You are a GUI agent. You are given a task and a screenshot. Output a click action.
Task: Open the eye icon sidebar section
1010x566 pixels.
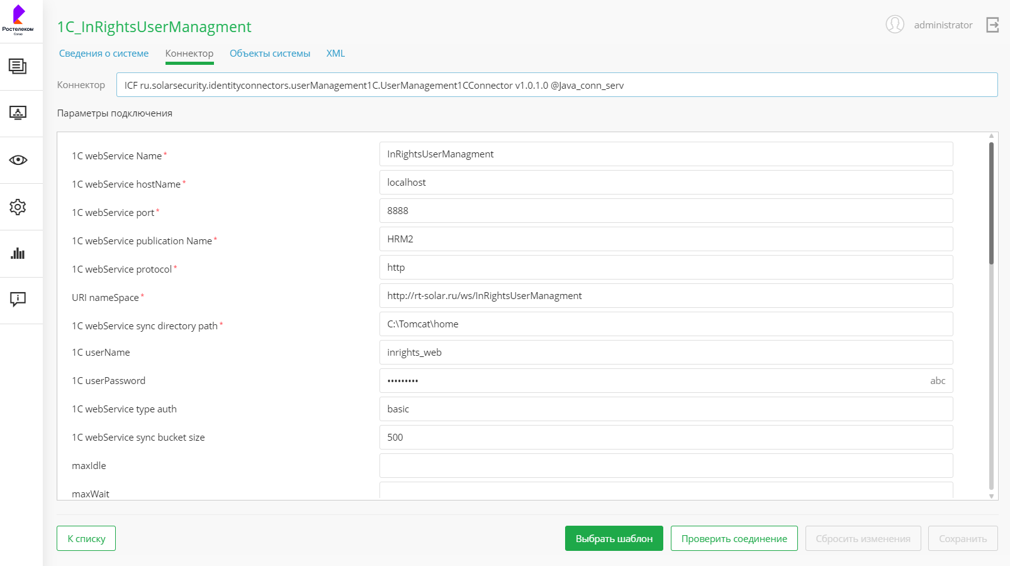coord(18,160)
